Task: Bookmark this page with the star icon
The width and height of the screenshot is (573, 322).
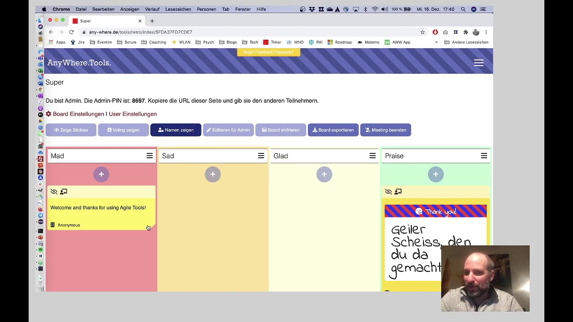Action: coord(422,32)
